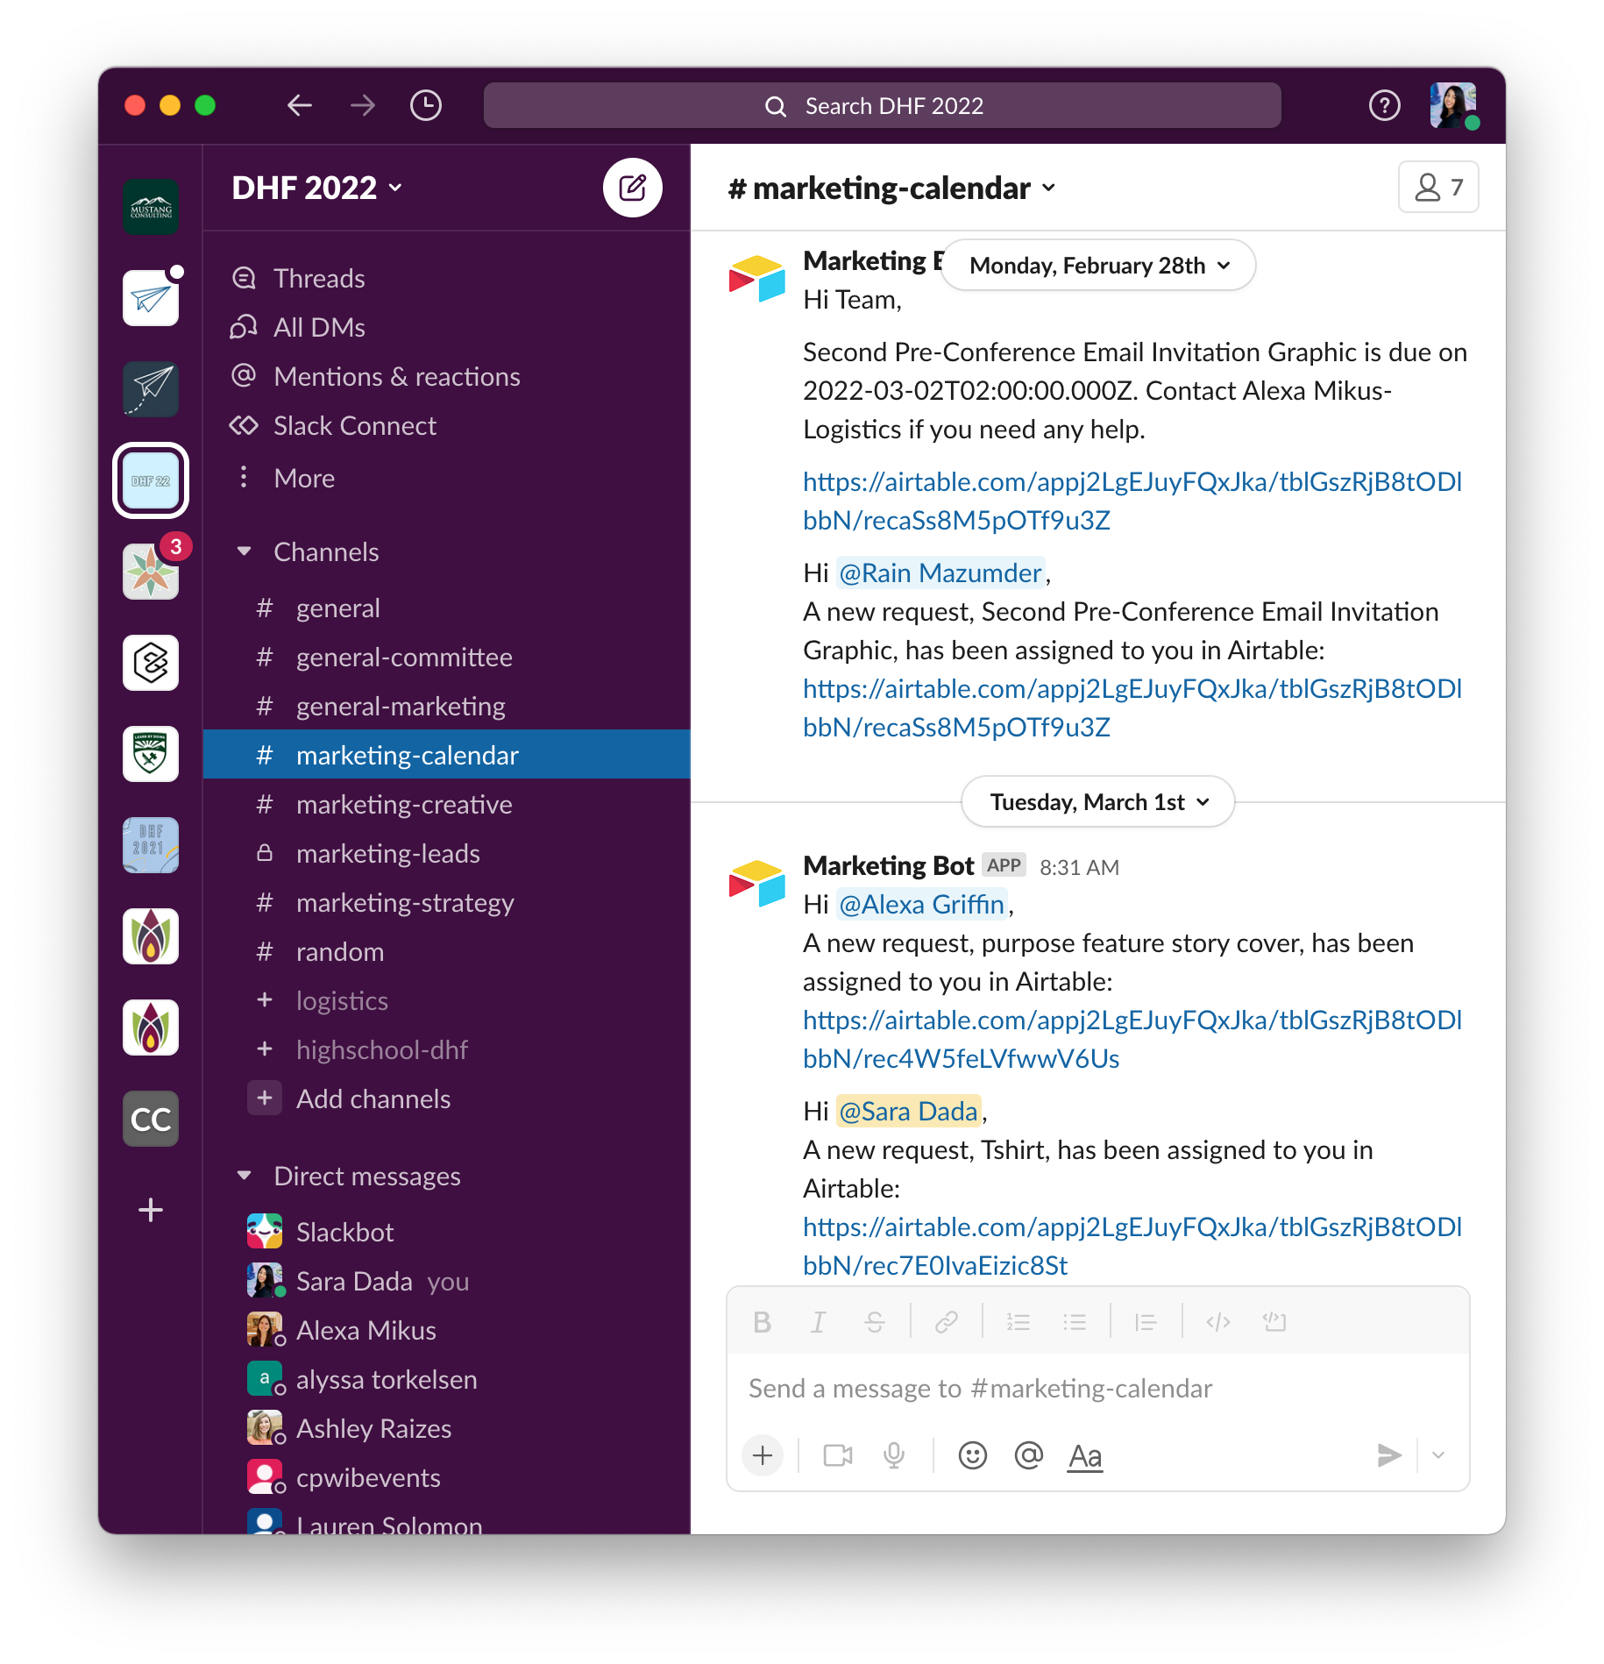The height and width of the screenshot is (1664, 1604).
Task: Compose a new message with the pencil icon
Action: [x=632, y=188]
